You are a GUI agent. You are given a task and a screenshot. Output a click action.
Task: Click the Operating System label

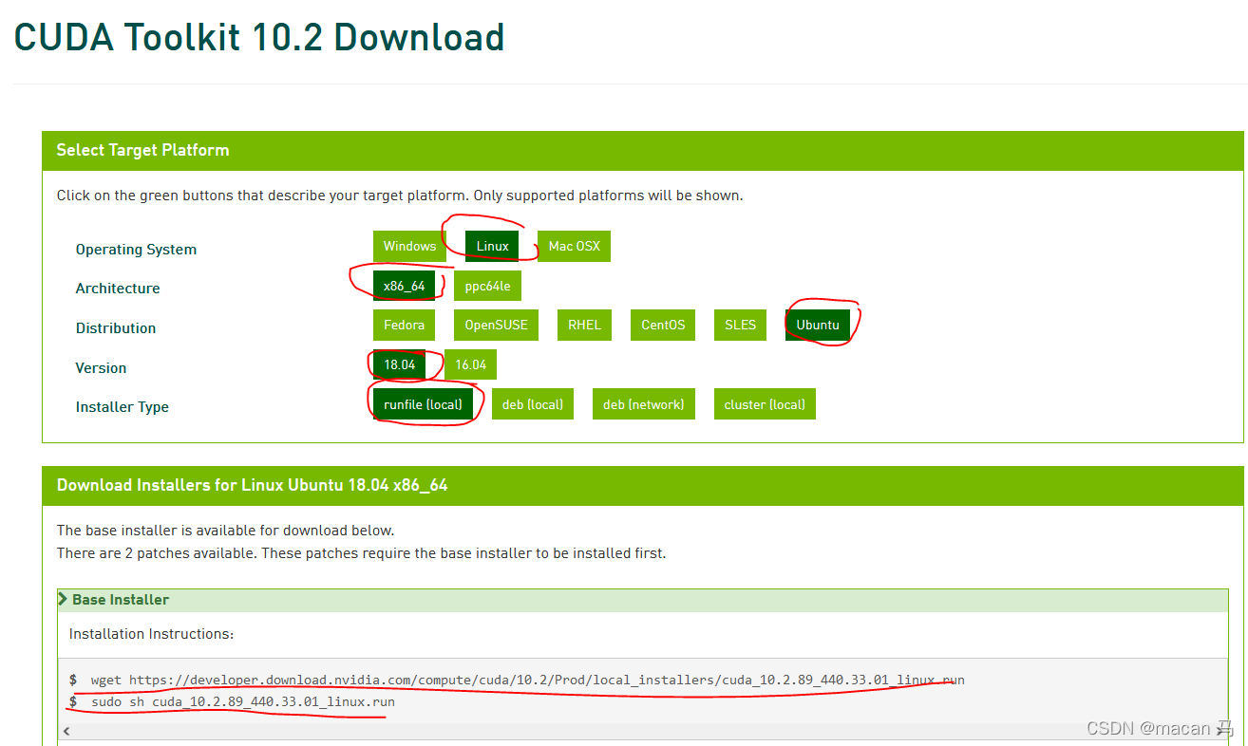(x=136, y=250)
